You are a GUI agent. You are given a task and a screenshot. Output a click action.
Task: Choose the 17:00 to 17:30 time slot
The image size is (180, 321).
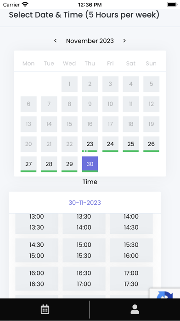tap(131, 279)
